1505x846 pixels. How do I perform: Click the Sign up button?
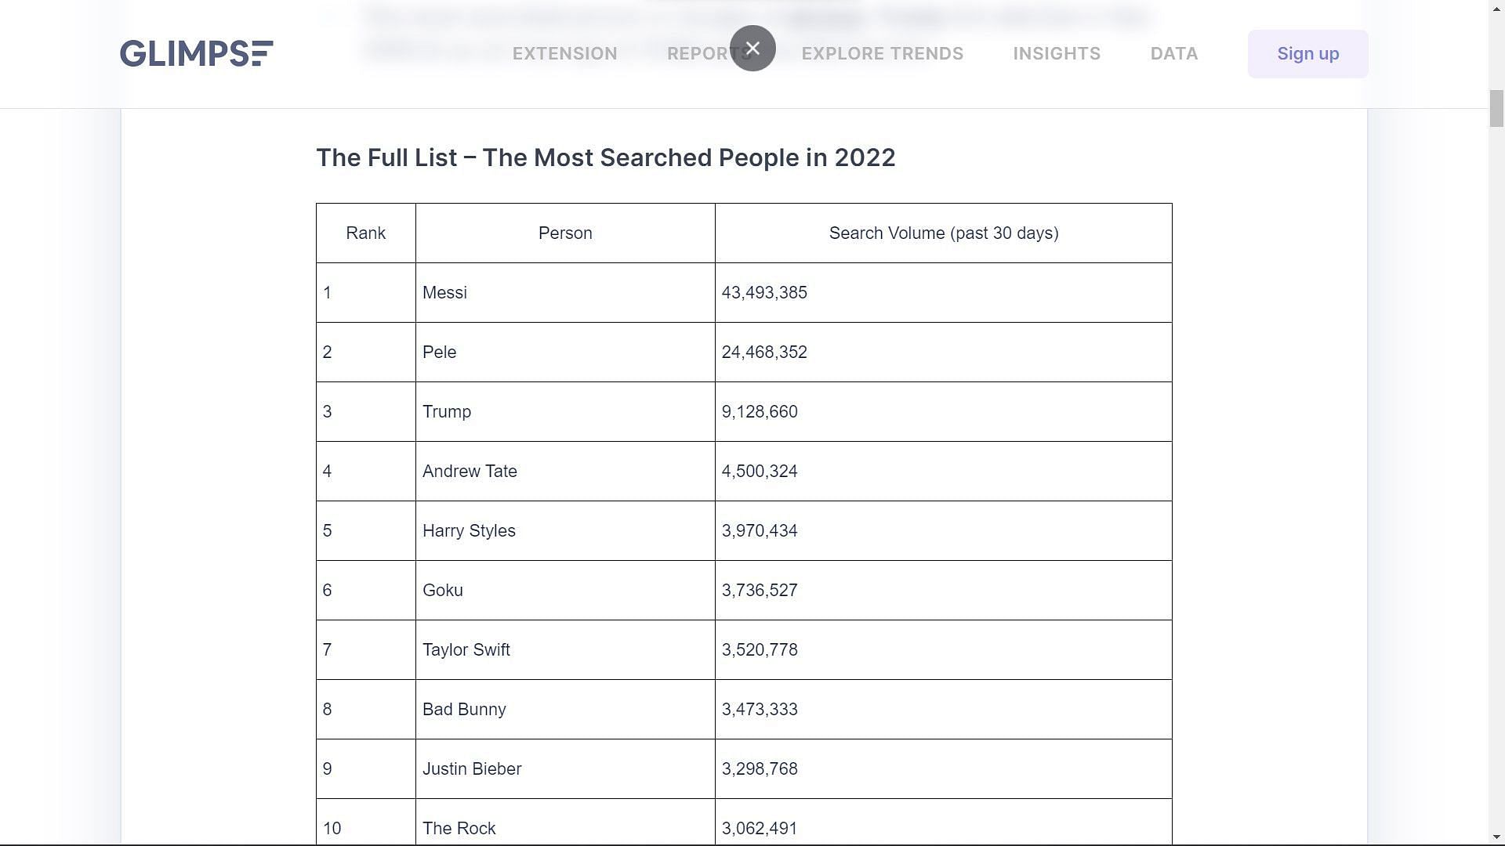[1307, 54]
